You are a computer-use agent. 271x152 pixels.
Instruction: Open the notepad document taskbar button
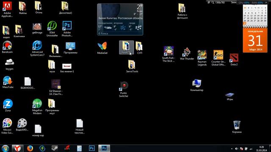tap(79, 148)
